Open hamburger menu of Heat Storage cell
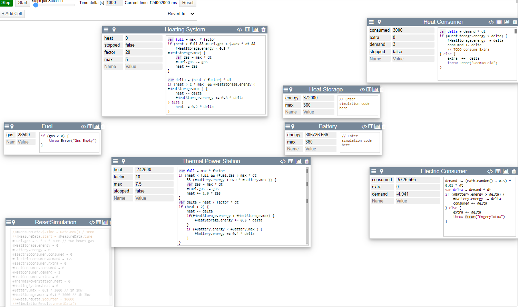This screenshot has width=518, height=307. coord(286,90)
